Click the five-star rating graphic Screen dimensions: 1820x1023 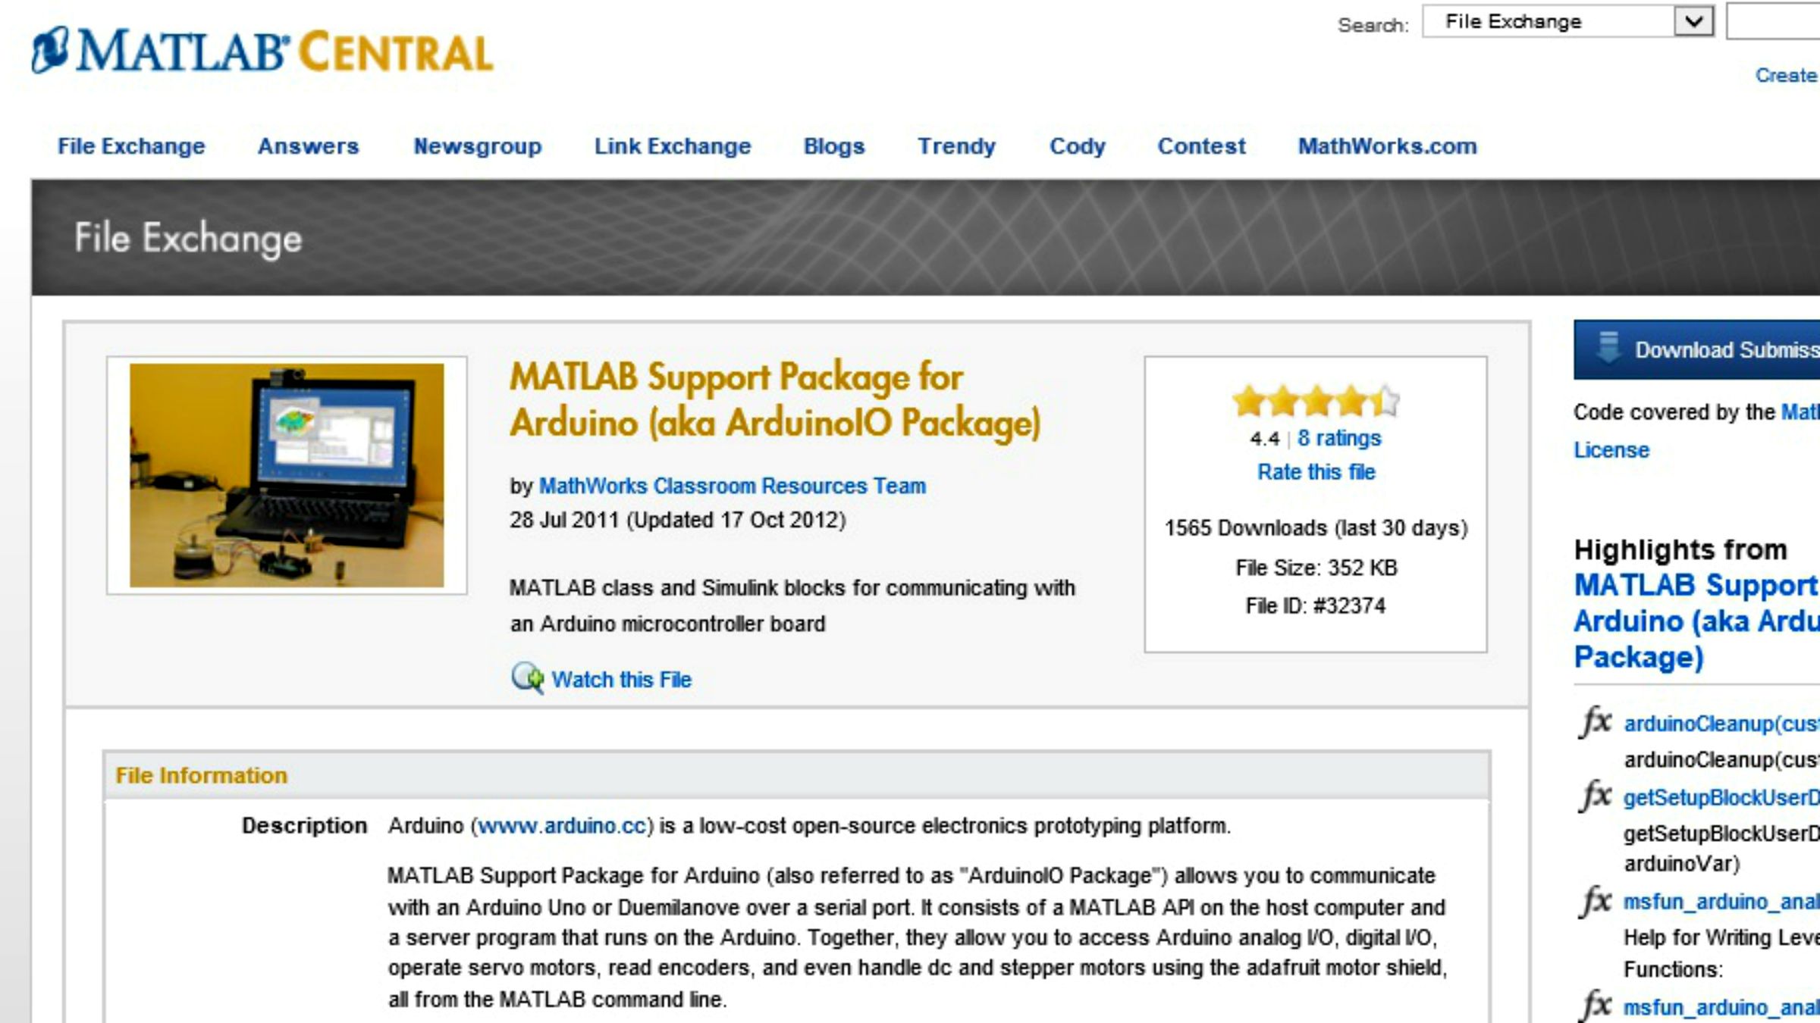(x=1316, y=401)
